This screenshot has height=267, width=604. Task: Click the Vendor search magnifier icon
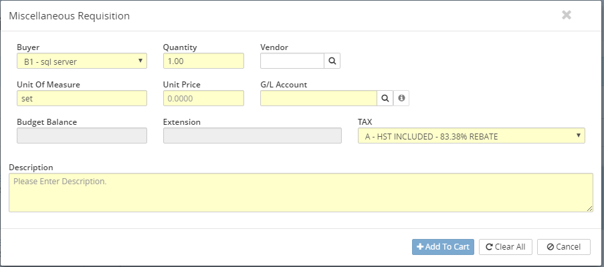point(332,61)
